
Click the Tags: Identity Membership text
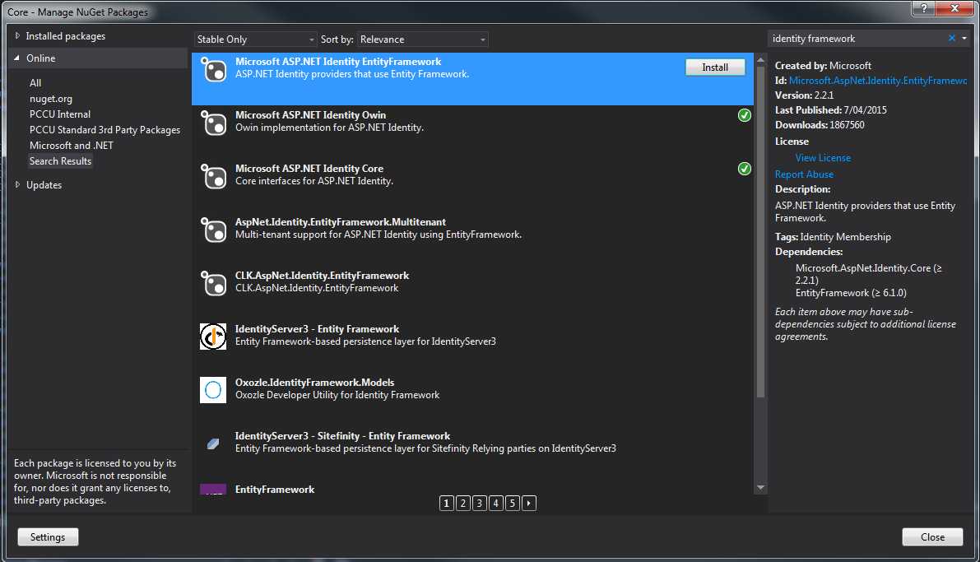(833, 237)
